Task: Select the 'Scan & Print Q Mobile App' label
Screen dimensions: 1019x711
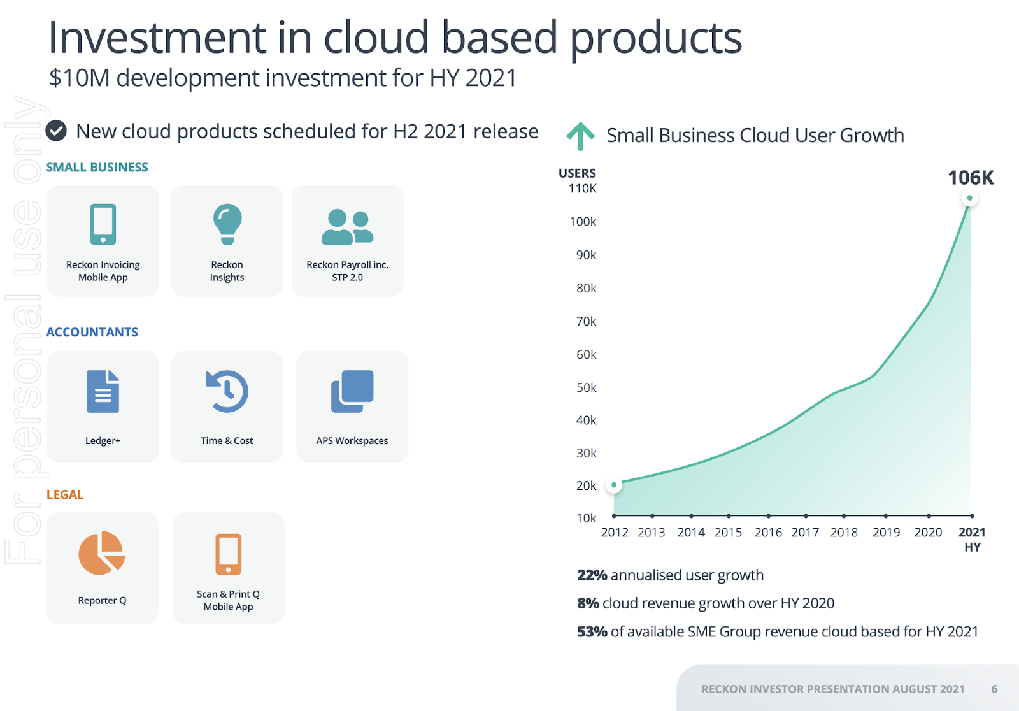Action: pos(228,600)
